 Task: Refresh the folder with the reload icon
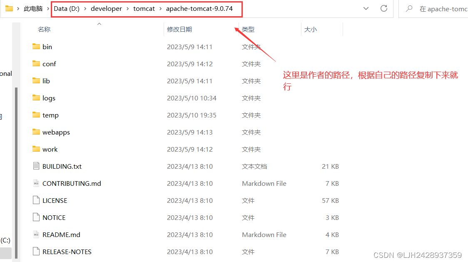[x=384, y=8]
